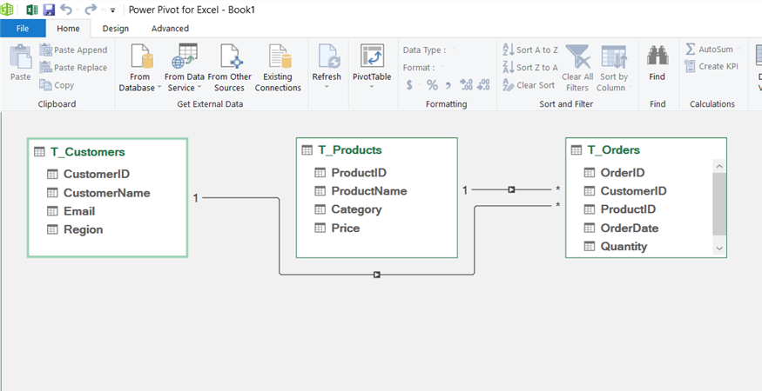Select ProductID field in T_Orders

pos(628,209)
